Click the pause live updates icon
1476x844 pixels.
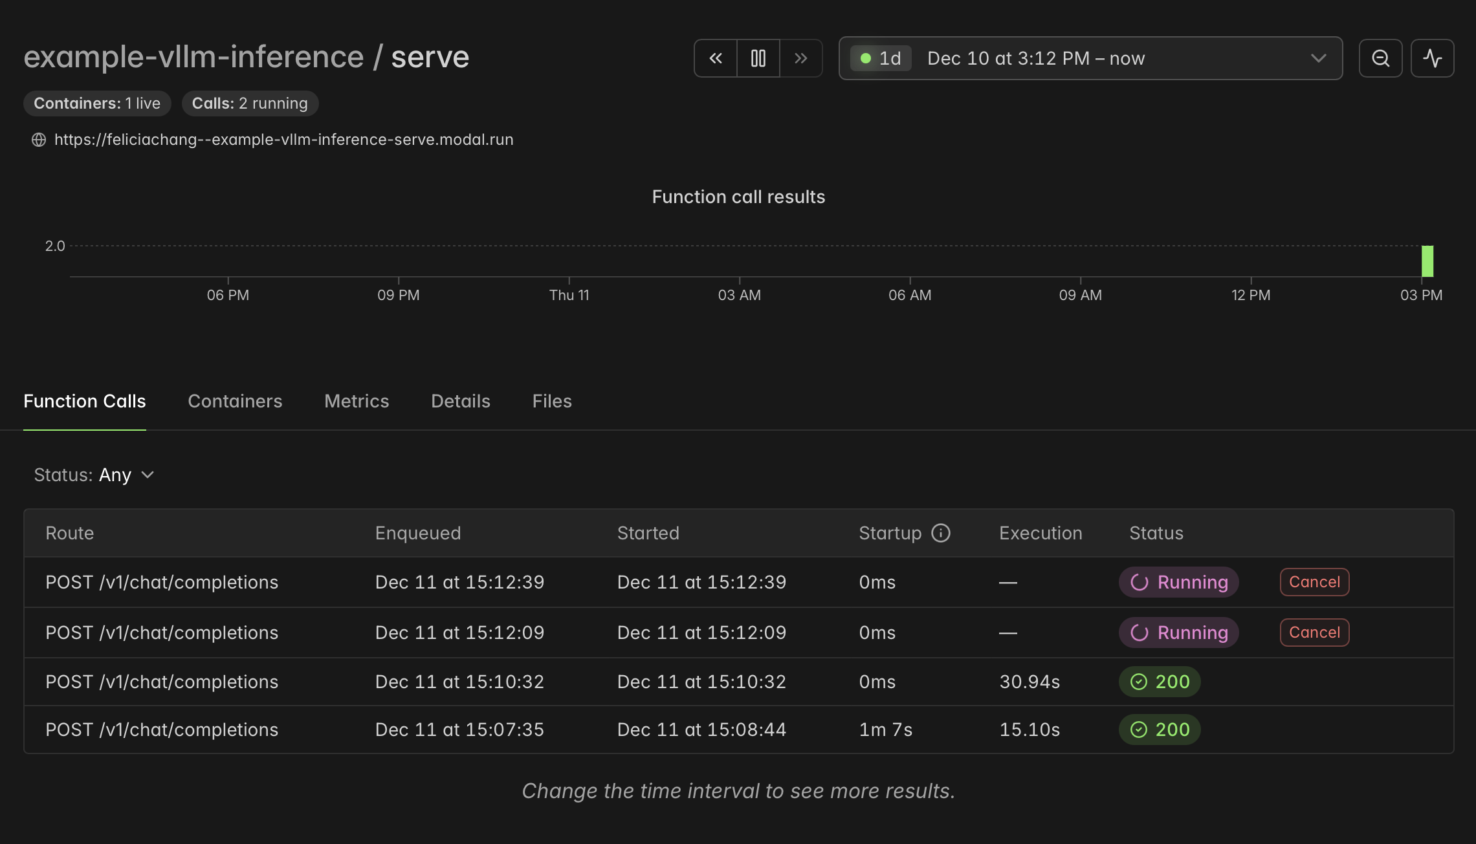[758, 58]
